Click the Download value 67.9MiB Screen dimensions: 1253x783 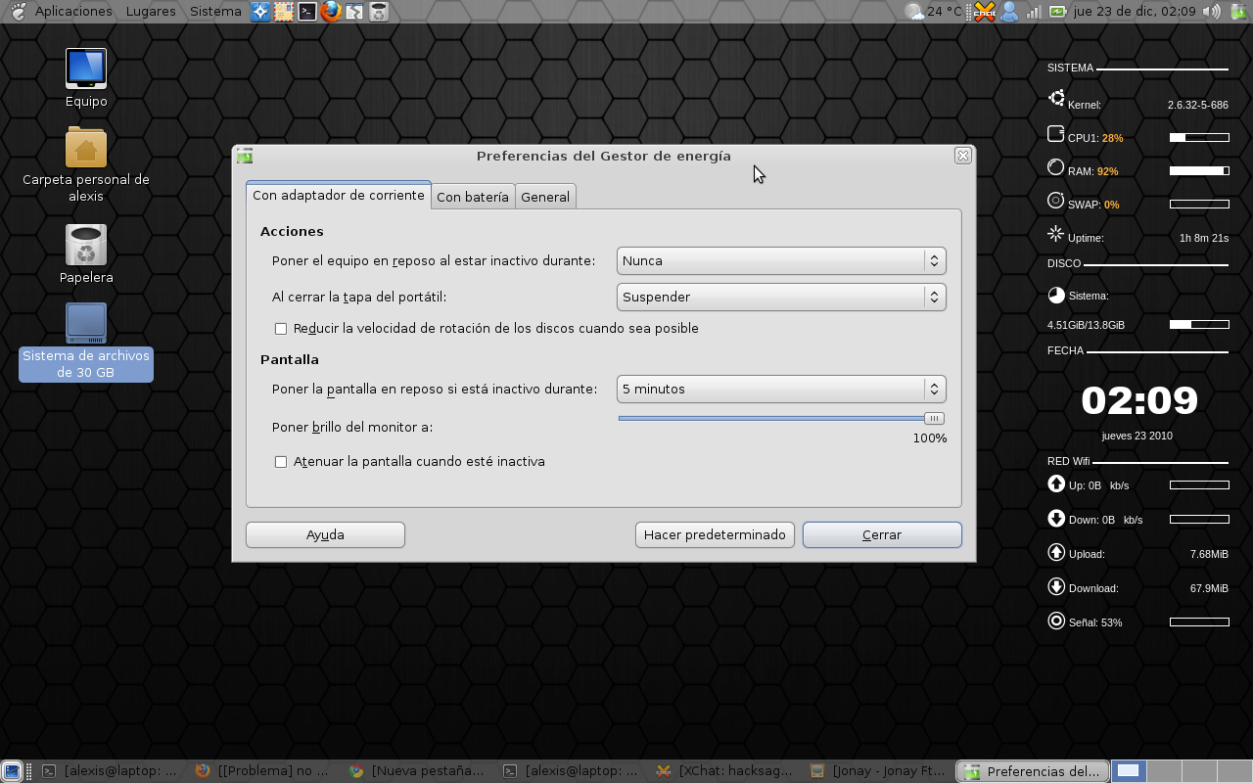tap(1209, 588)
